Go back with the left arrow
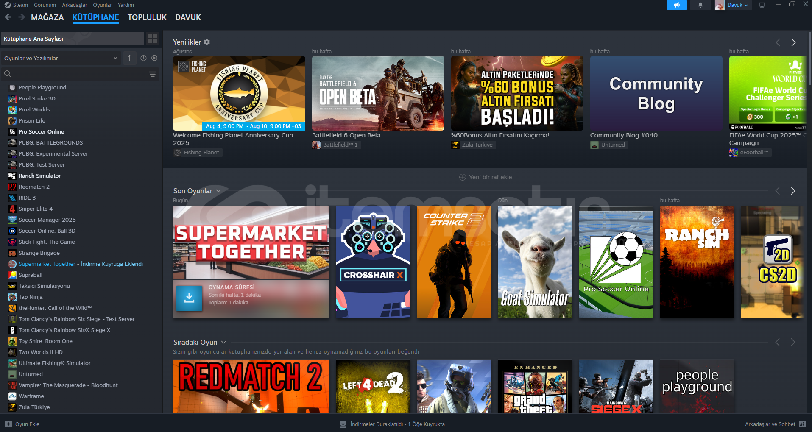 coord(8,17)
